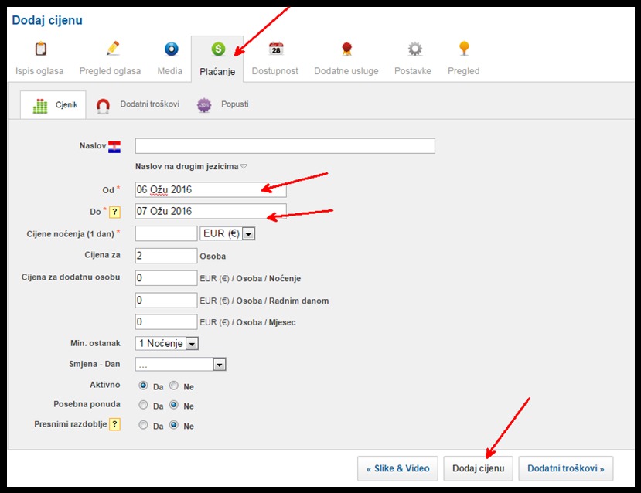Go back to Slike & Video
This screenshot has width=641, height=493.
click(x=398, y=468)
